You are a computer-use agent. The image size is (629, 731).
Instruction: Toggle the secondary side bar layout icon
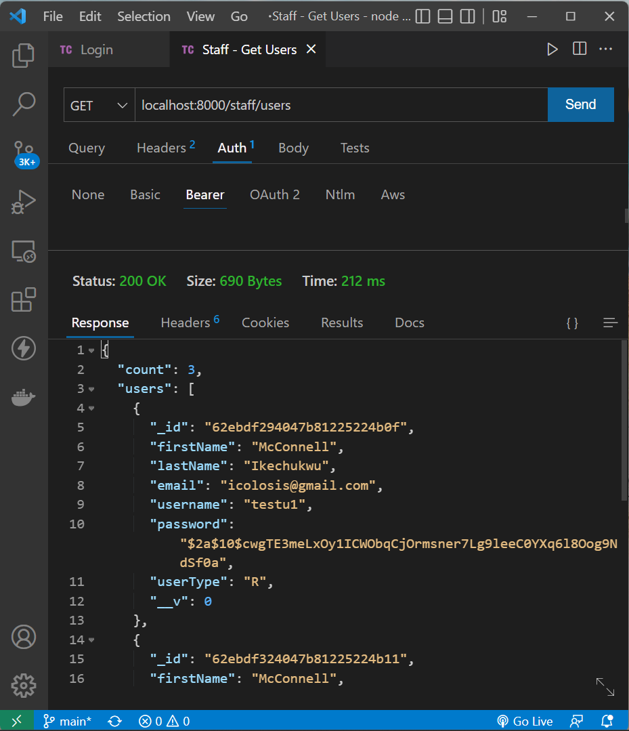467,17
